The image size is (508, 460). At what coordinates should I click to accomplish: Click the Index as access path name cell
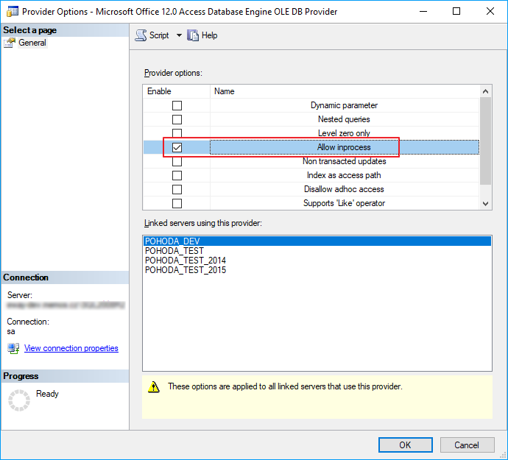point(344,175)
